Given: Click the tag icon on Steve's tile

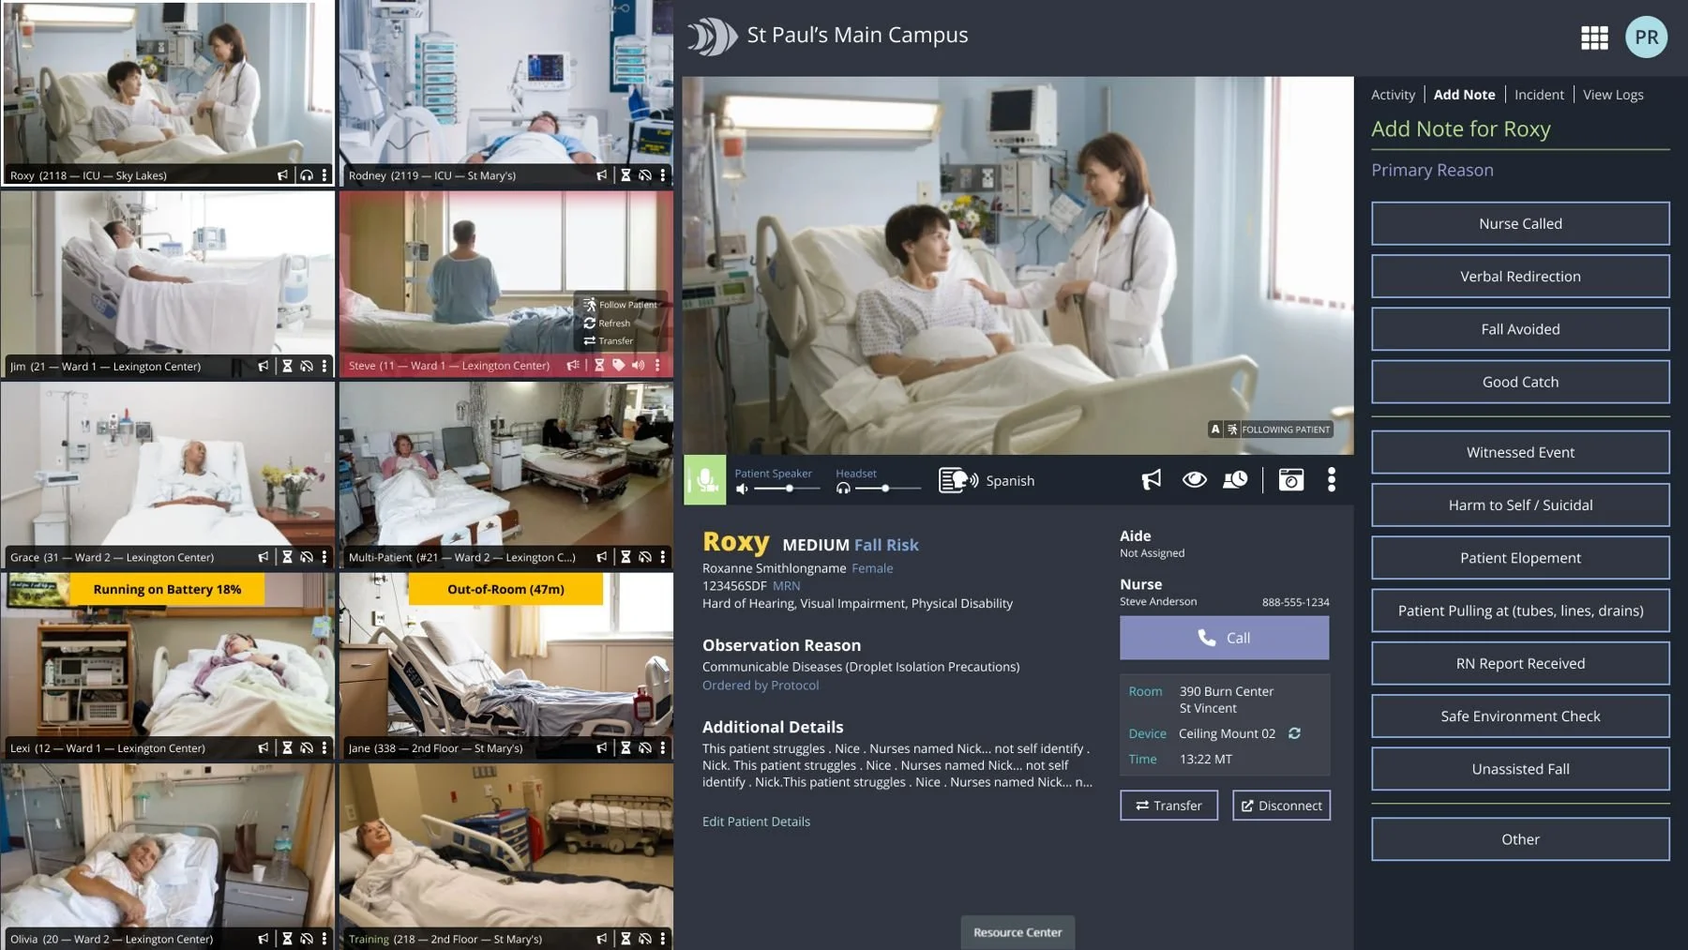Looking at the screenshot, I should pyautogui.click(x=618, y=365).
